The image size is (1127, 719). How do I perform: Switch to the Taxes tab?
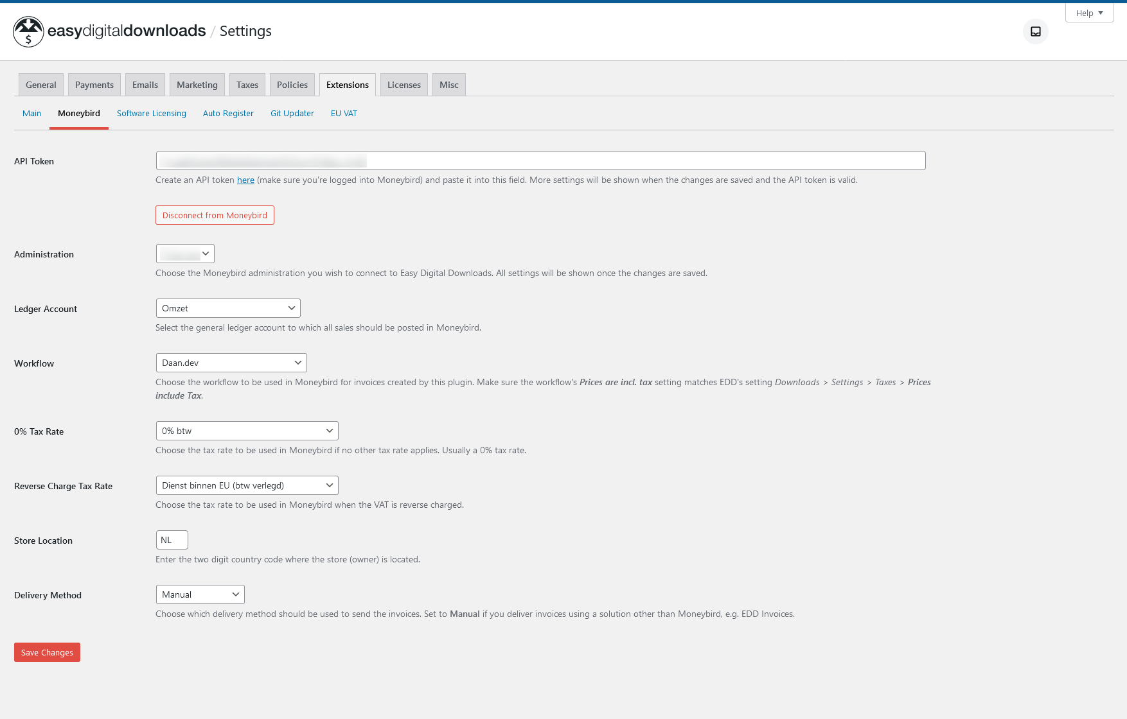(247, 84)
